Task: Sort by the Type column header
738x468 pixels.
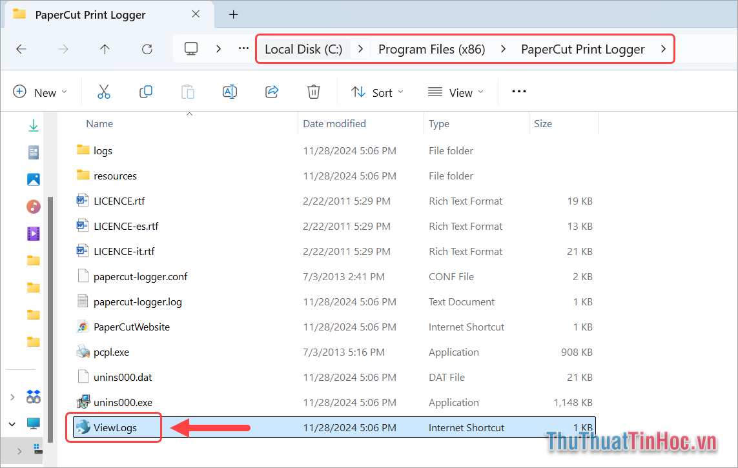Action: point(438,124)
